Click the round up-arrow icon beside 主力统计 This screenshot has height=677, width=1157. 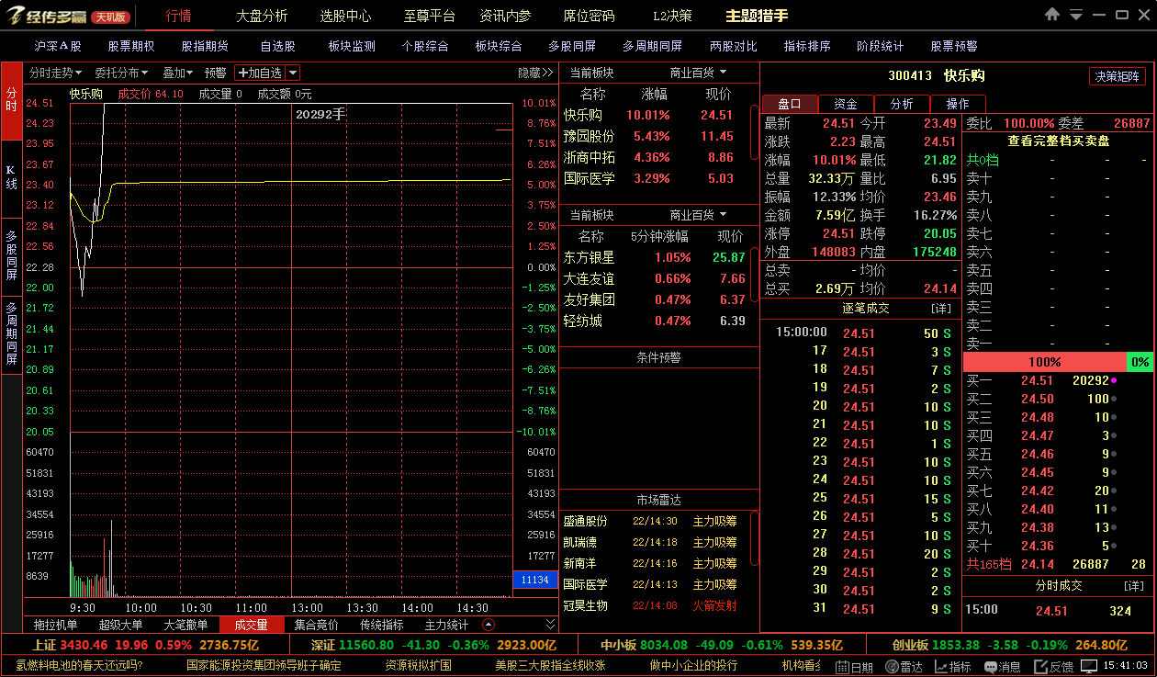489,625
